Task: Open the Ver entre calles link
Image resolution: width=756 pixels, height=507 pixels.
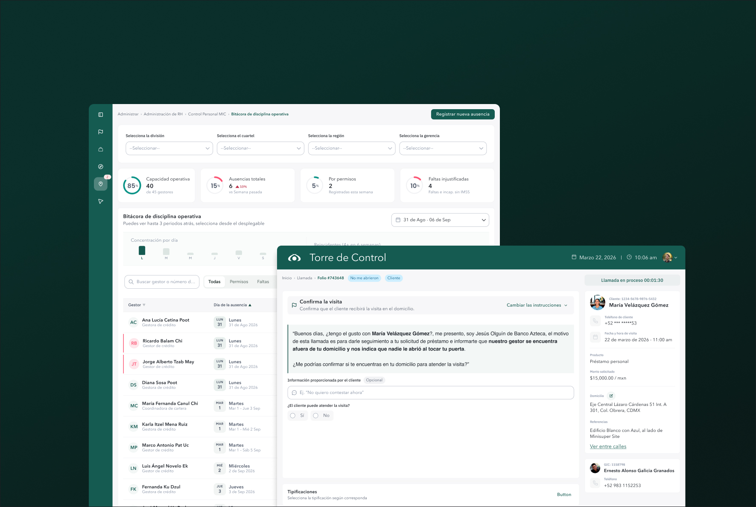Action: (x=608, y=446)
